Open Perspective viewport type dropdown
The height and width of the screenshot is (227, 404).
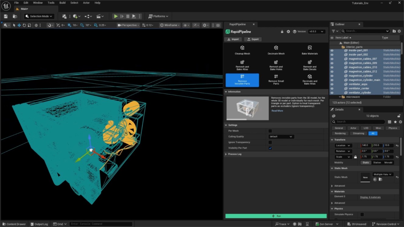128,25
